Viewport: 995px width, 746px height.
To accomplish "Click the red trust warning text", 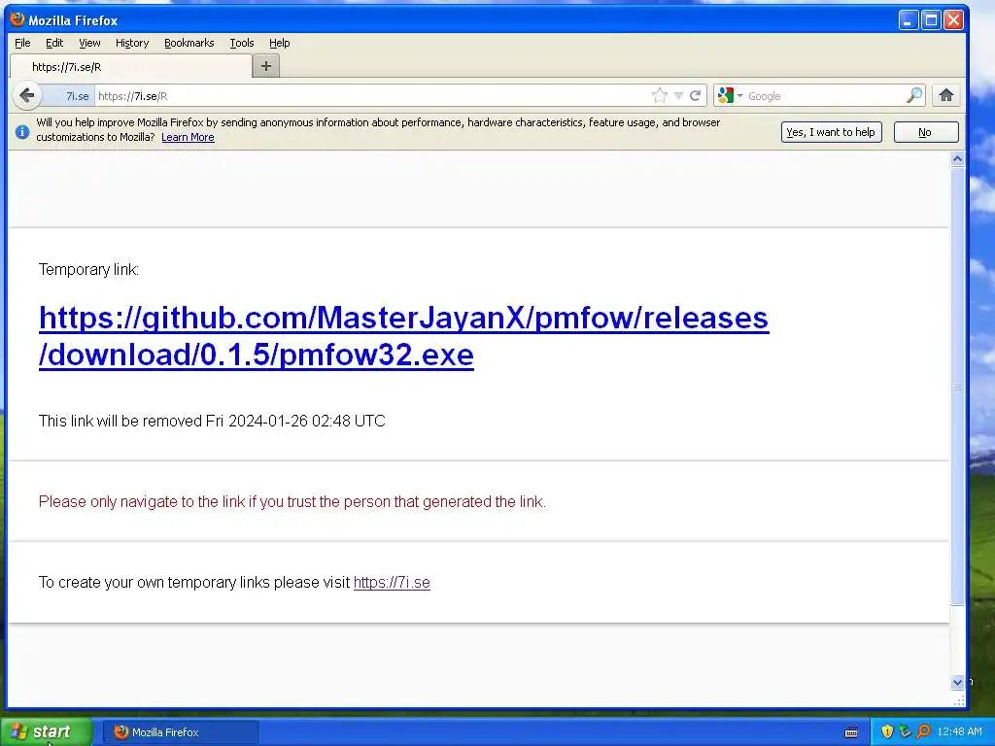I will tap(292, 502).
